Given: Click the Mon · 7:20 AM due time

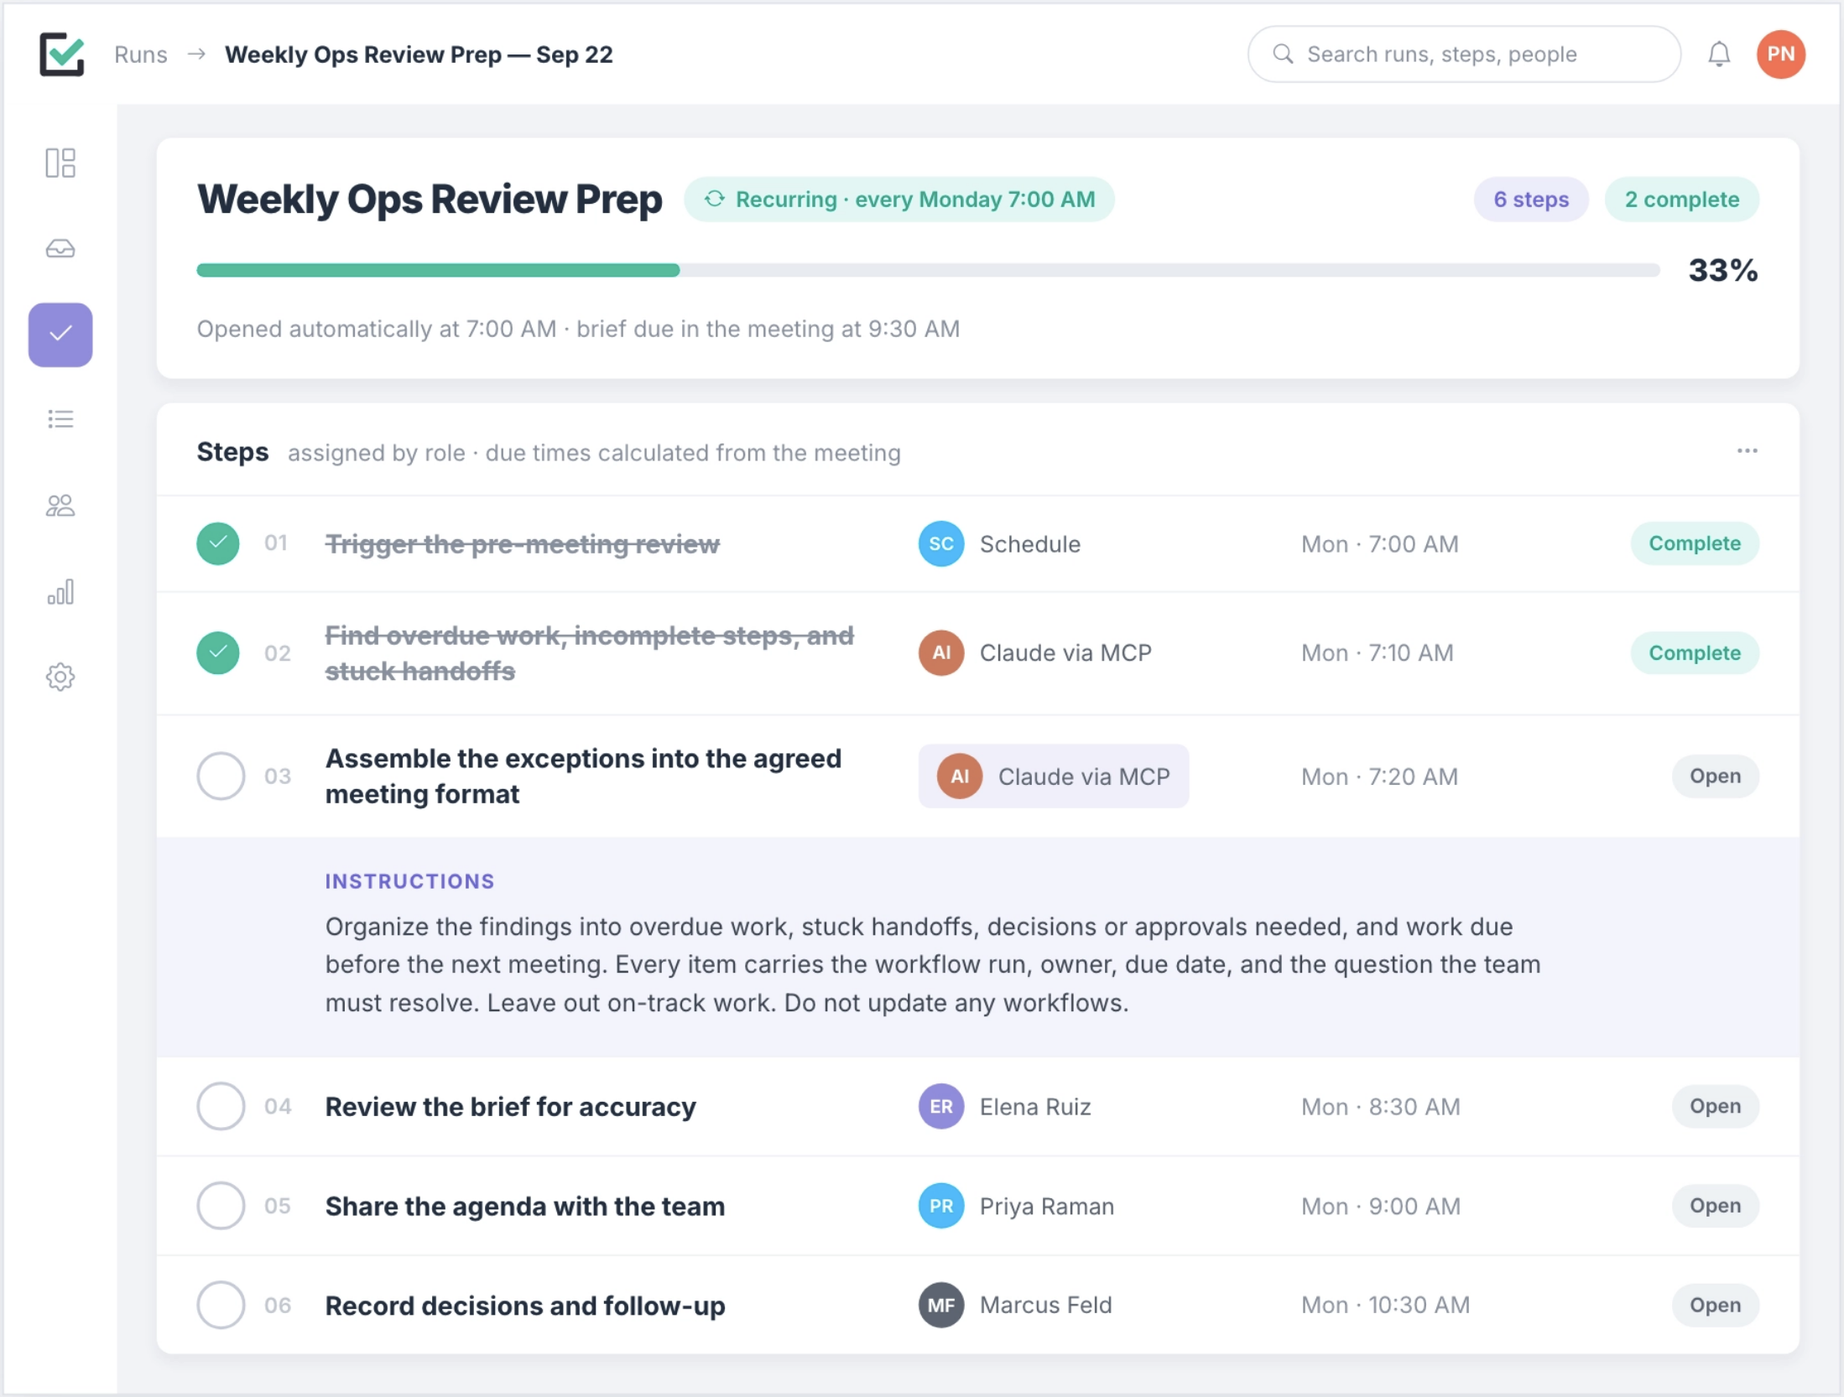Looking at the screenshot, I should click(x=1379, y=776).
